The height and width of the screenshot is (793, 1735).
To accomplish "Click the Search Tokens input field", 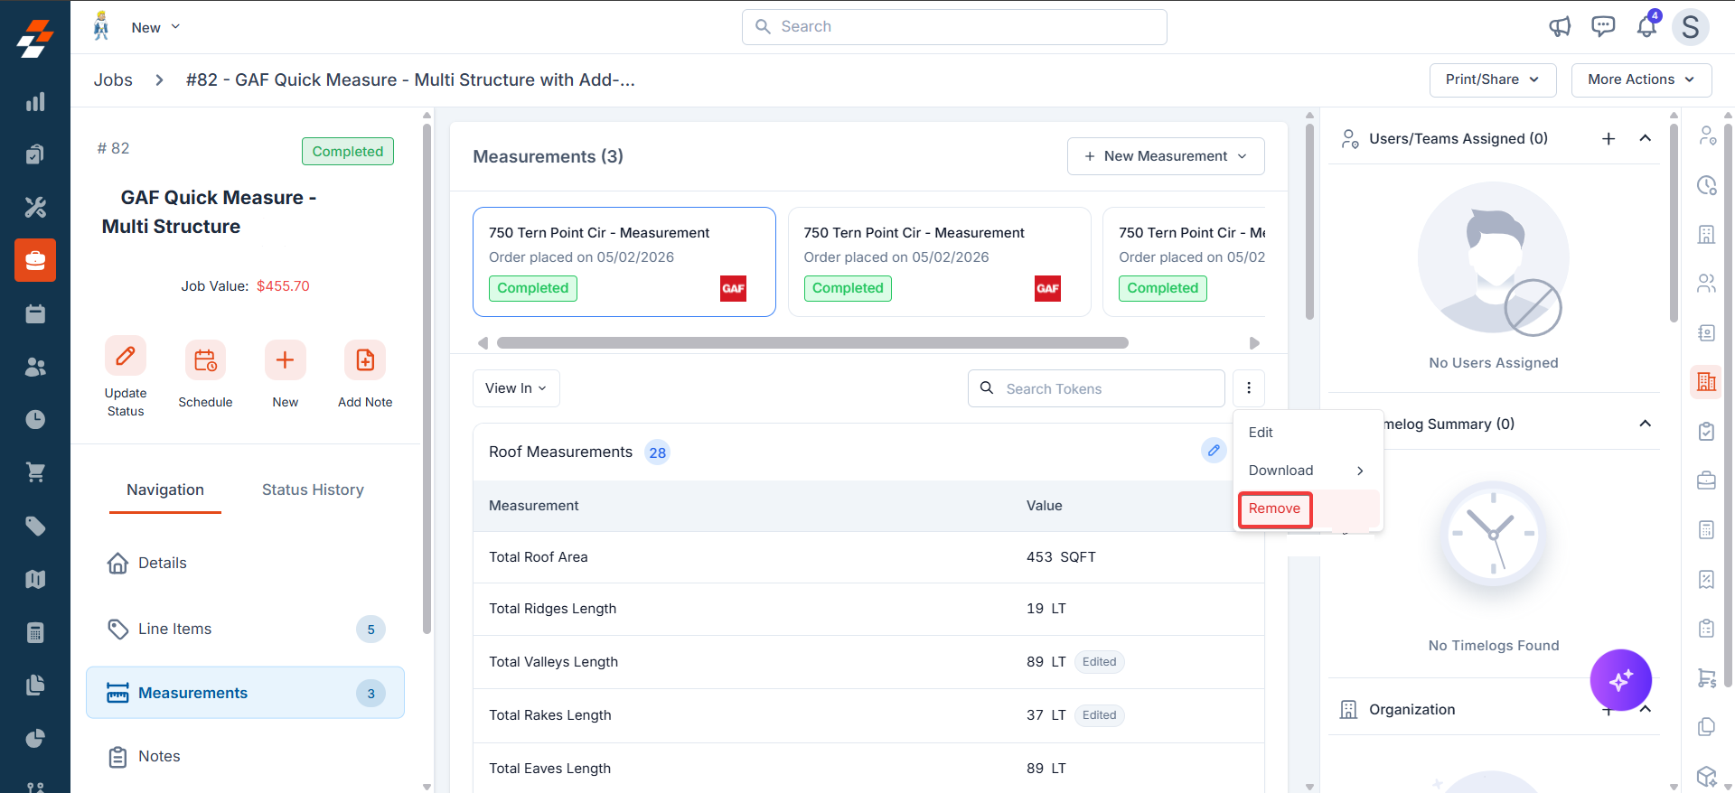I will 1096,388.
